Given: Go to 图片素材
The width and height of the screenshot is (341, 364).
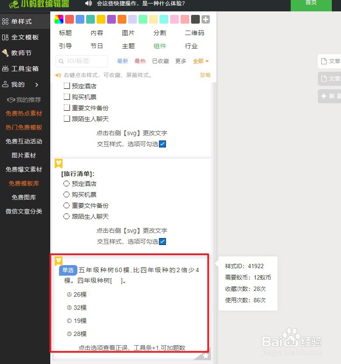Looking at the screenshot, I should pyautogui.click(x=24, y=155).
